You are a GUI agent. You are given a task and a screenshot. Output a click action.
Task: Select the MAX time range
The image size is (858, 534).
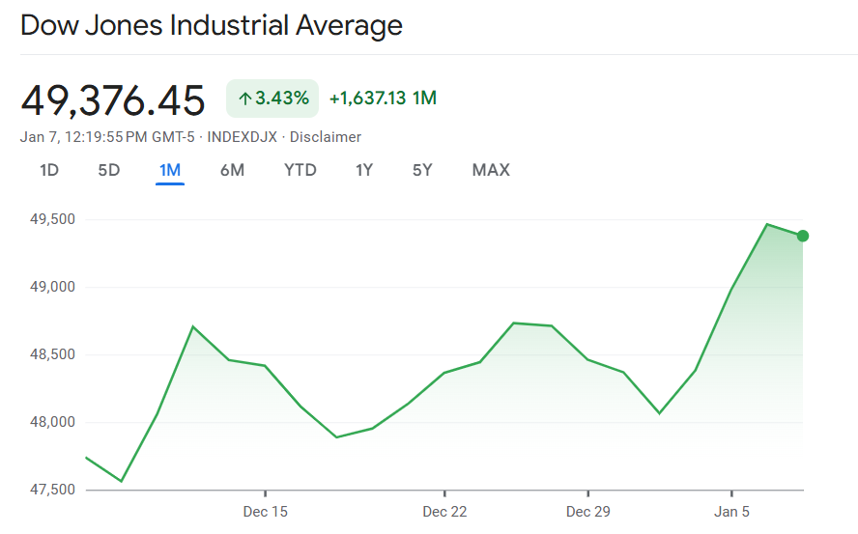point(491,171)
